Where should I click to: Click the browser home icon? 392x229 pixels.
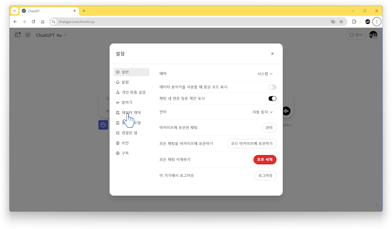point(43,22)
